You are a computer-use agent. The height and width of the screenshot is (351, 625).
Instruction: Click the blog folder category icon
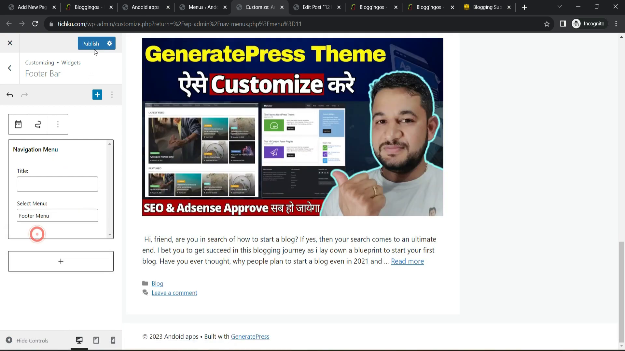(x=145, y=283)
